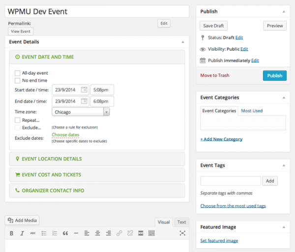Screen dimensions: 295x252
Task: Collapse the Featured Image panel
Action: (284, 227)
